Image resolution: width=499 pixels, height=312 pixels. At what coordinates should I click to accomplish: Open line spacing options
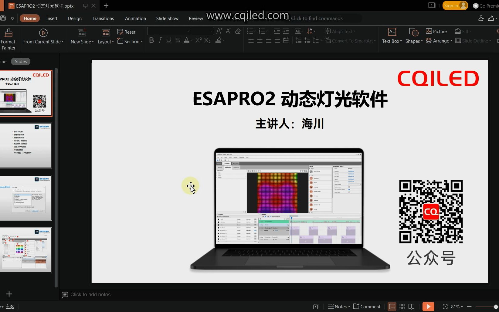(317, 40)
